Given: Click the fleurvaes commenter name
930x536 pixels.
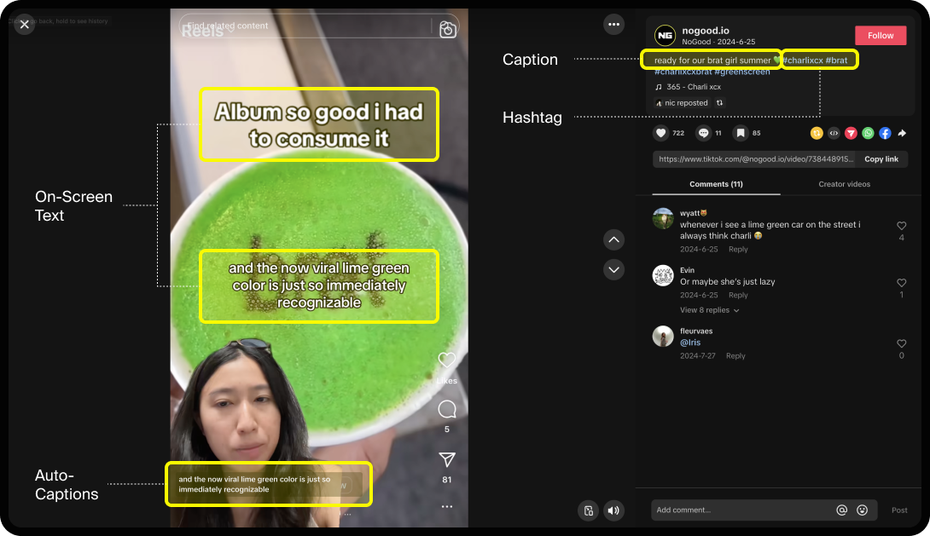Looking at the screenshot, I should click(x=696, y=331).
